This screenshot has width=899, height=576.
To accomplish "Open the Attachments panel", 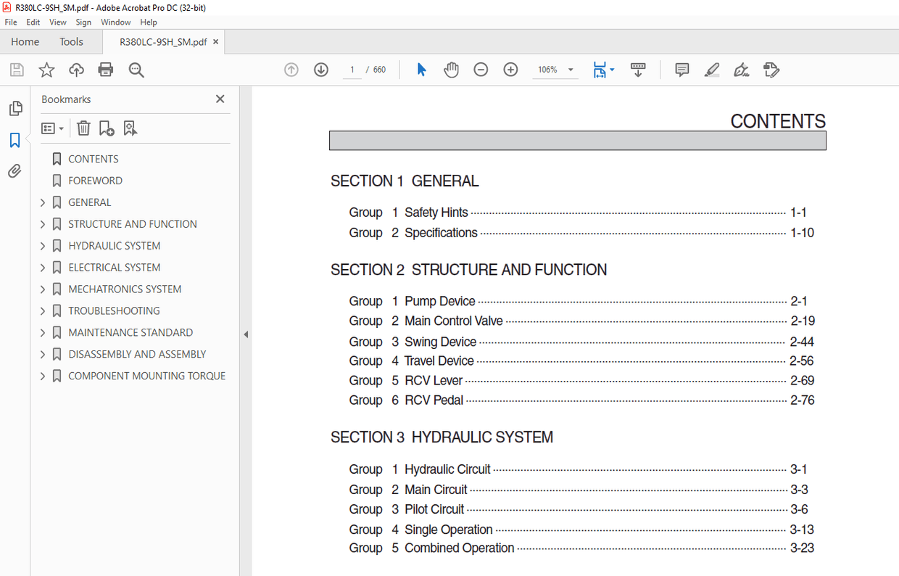I will pos(15,170).
